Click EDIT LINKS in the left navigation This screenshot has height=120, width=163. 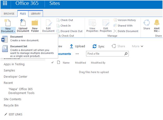15,114
